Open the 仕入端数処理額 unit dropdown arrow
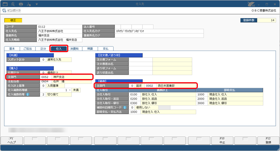280x151 pixels. (x=70, y=90)
